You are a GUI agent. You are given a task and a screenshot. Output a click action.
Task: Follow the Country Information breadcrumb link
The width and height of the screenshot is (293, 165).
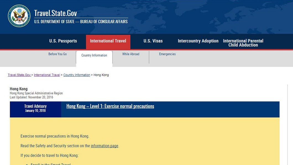tap(77, 75)
